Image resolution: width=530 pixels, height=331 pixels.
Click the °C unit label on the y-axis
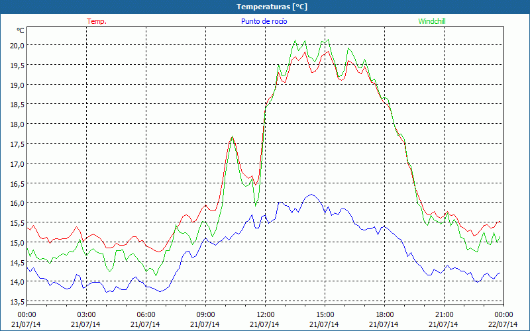click(x=21, y=30)
